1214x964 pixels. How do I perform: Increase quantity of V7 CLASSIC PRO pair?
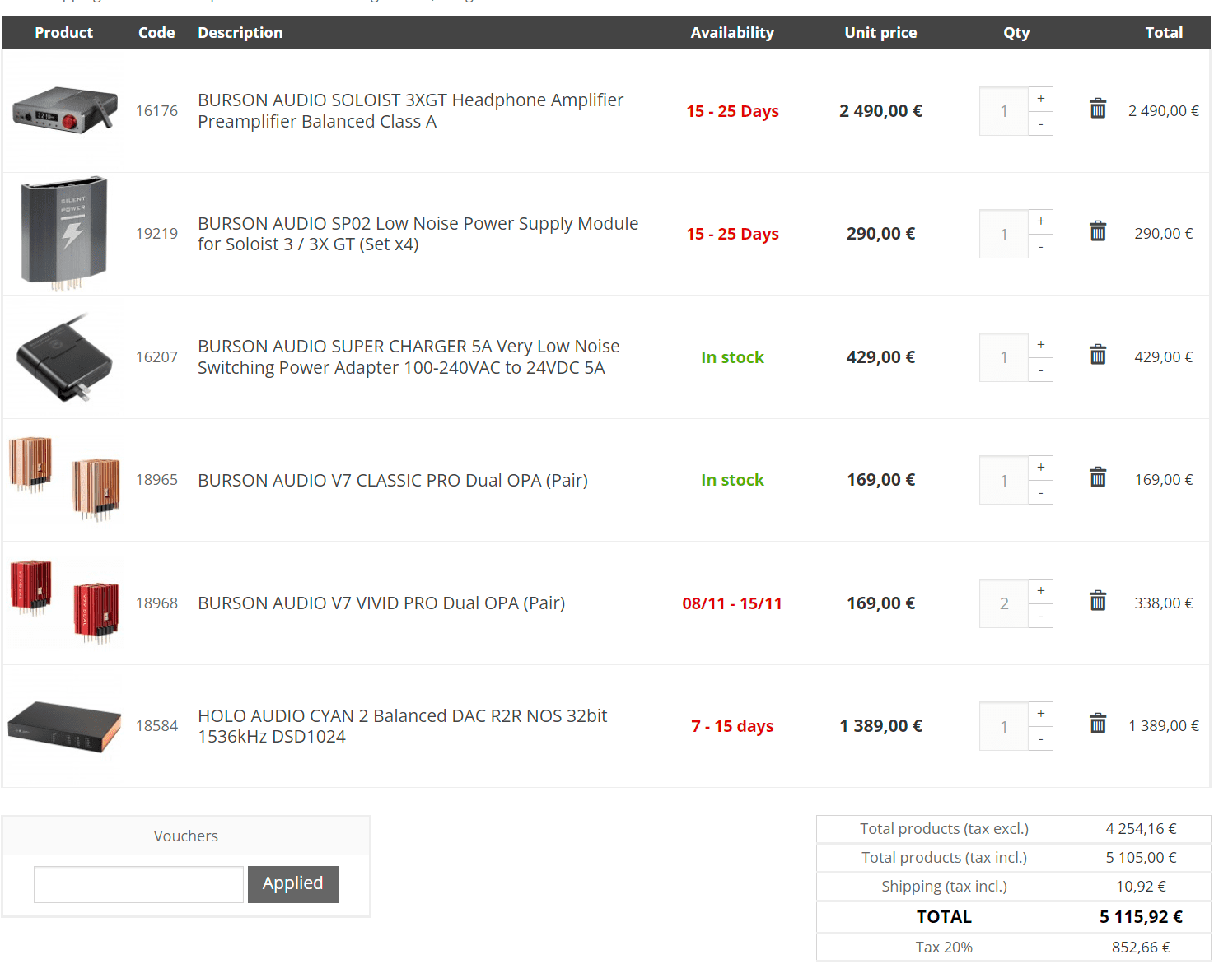point(1041,468)
